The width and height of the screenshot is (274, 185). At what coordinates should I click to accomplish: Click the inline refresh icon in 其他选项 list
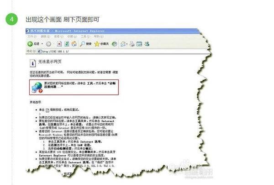click(x=47, y=110)
